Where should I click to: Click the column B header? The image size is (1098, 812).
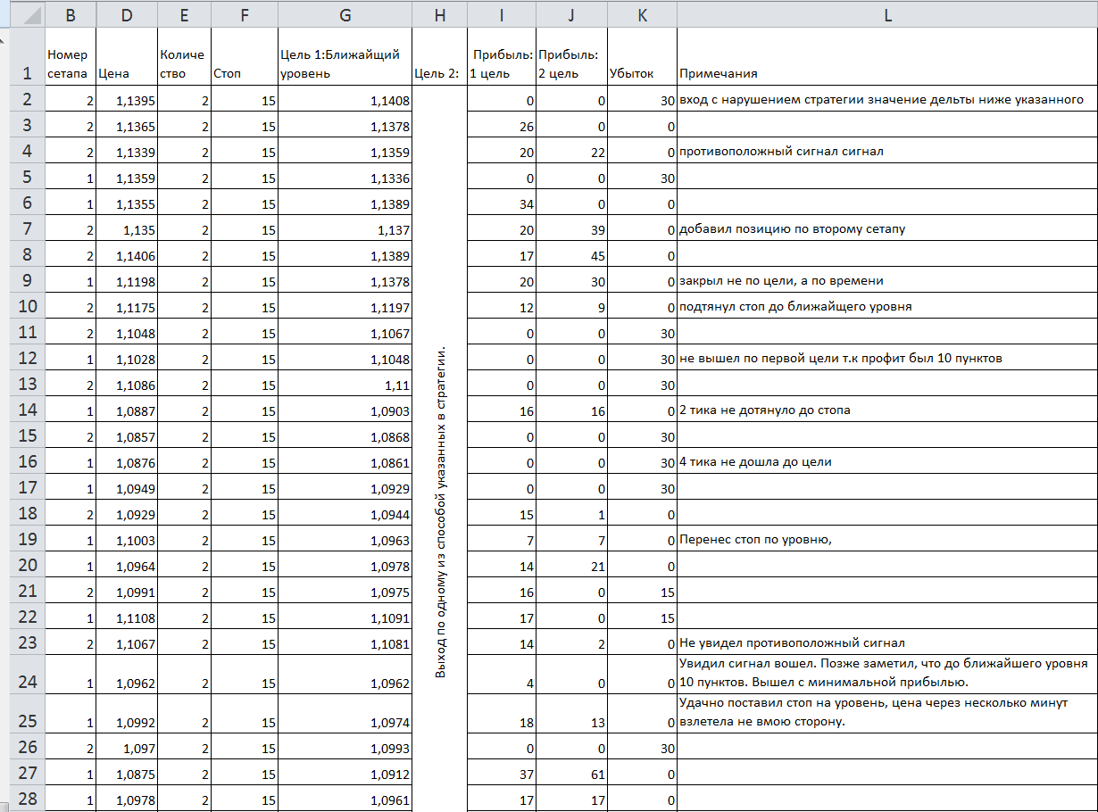pyautogui.click(x=70, y=16)
